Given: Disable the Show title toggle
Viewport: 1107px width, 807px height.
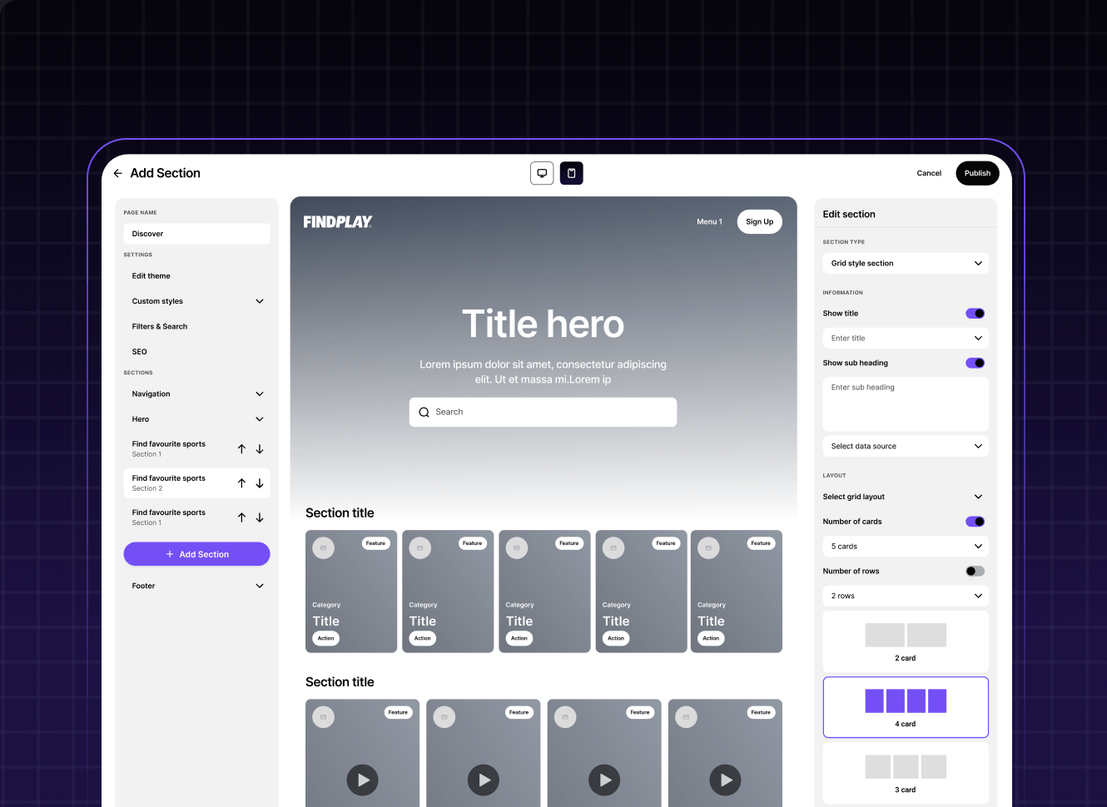Looking at the screenshot, I should (x=975, y=314).
